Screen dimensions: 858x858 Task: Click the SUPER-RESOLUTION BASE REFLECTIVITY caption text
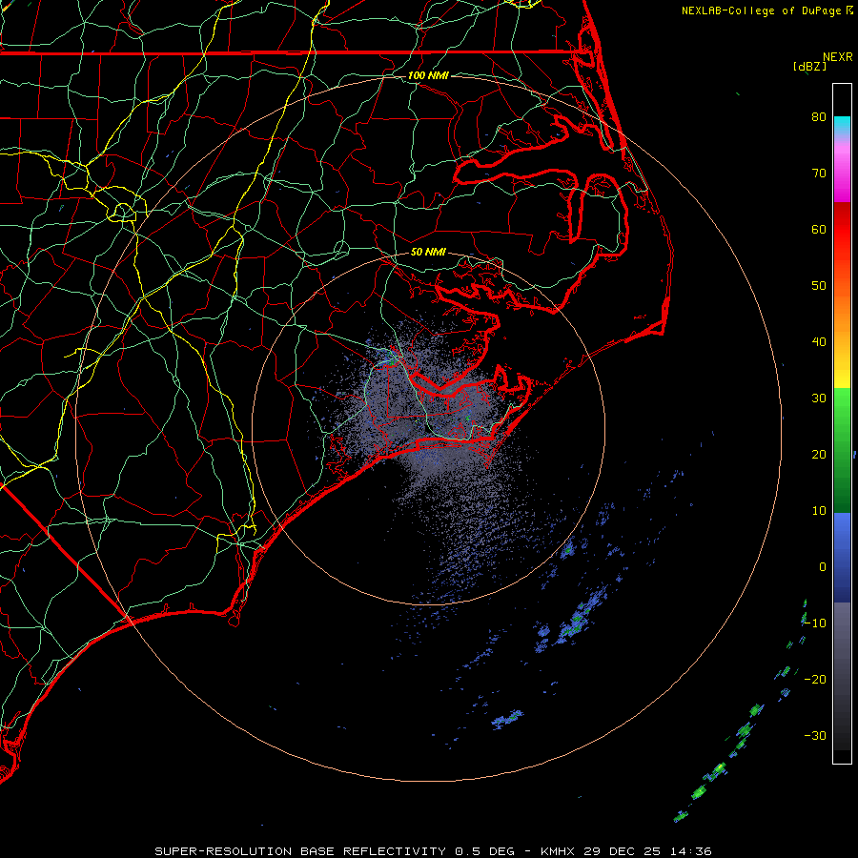tap(300, 851)
